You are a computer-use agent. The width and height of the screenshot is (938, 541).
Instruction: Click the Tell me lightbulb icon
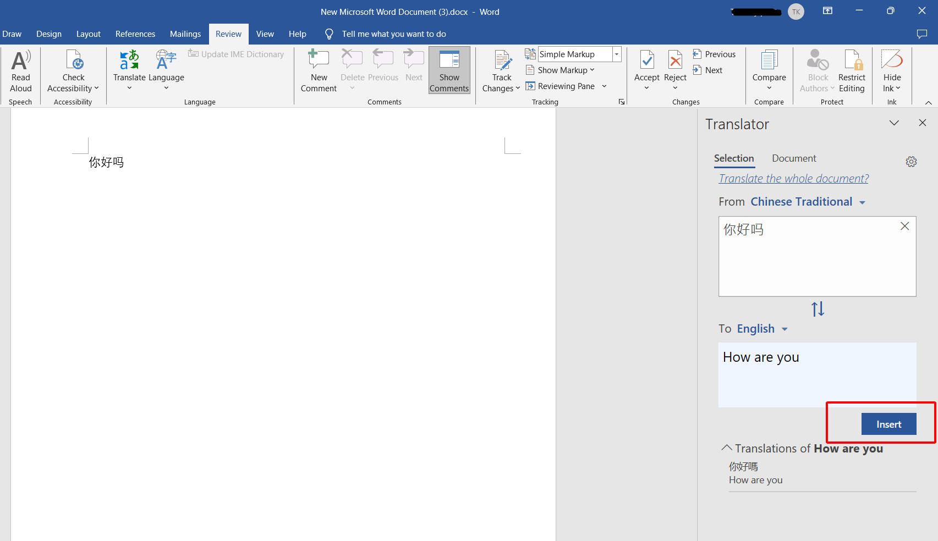click(x=329, y=34)
